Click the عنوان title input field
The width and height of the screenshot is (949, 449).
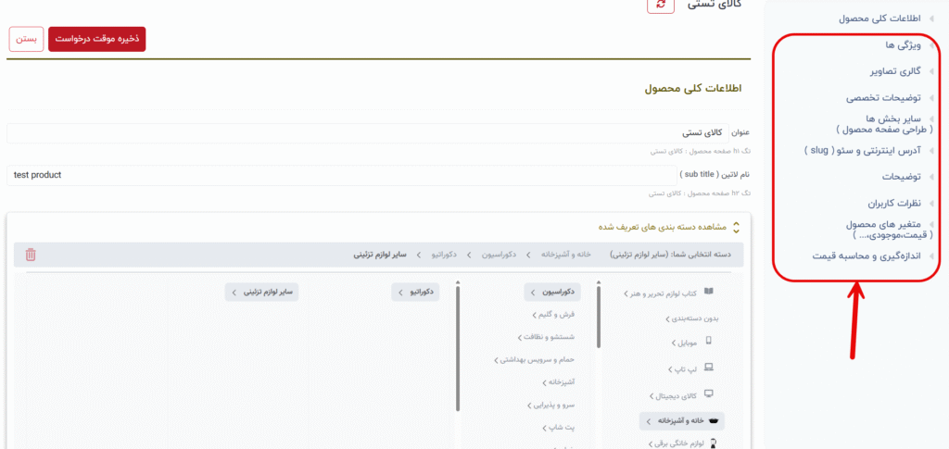(371, 133)
